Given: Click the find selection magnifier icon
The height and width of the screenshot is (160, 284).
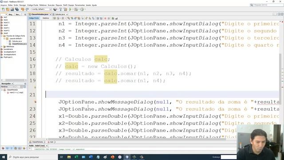Looking at the screenshot, I should point(68,18).
